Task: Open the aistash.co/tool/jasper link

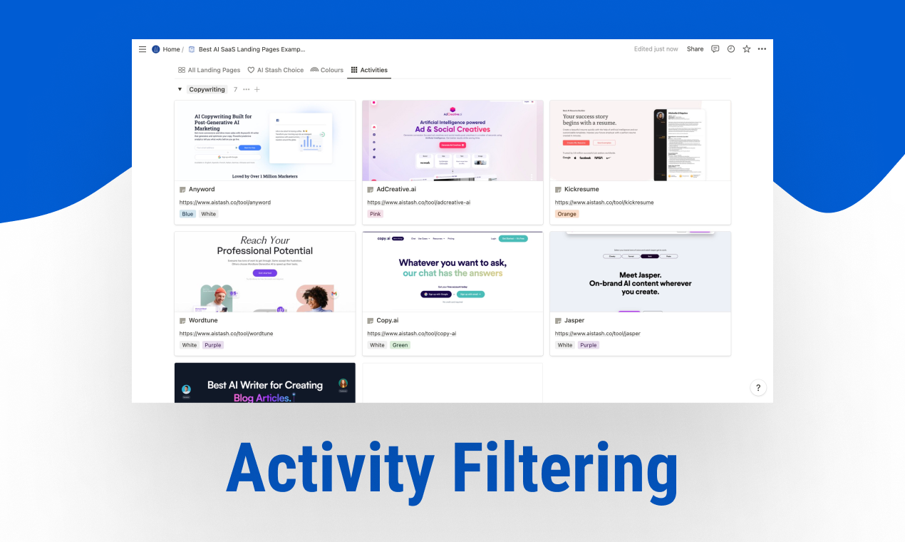Action: (x=598, y=334)
